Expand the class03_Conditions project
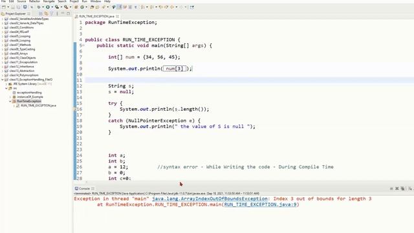The height and width of the screenshot is (233, 414). pos(3,27)
